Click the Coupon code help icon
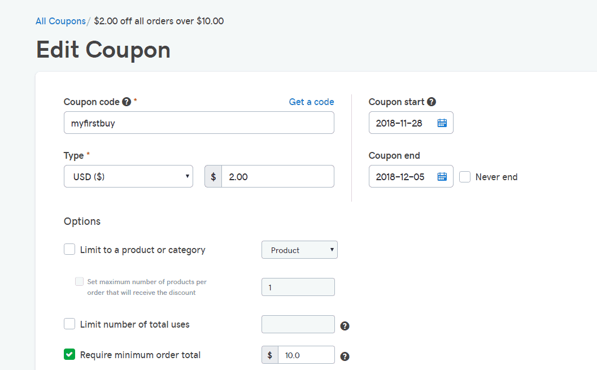 click(127, 102)
